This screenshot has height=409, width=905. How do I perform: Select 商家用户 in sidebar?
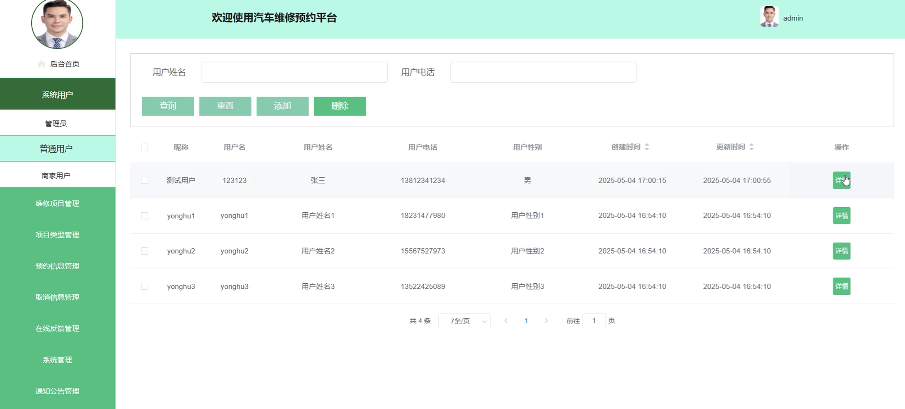(56, 176)
